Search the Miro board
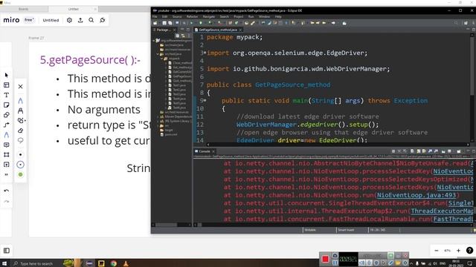Image resolution: width=476 pixels, height=267 pixels. (91, 20)
